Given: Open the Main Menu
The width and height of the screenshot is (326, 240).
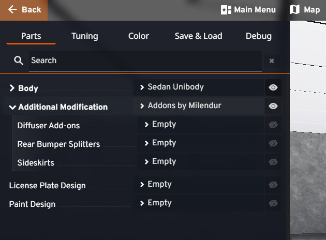Looking at the screenshot, I should click(248, 10).
